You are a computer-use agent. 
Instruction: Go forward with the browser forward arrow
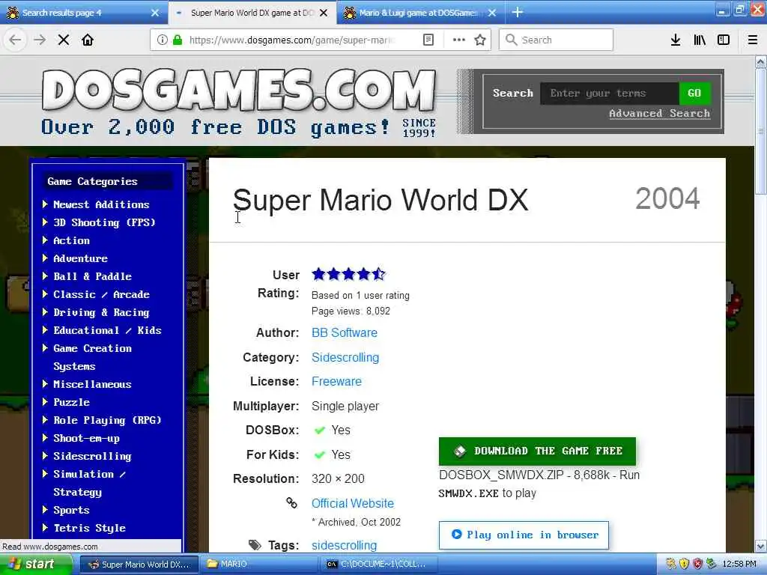pos(40,40)
